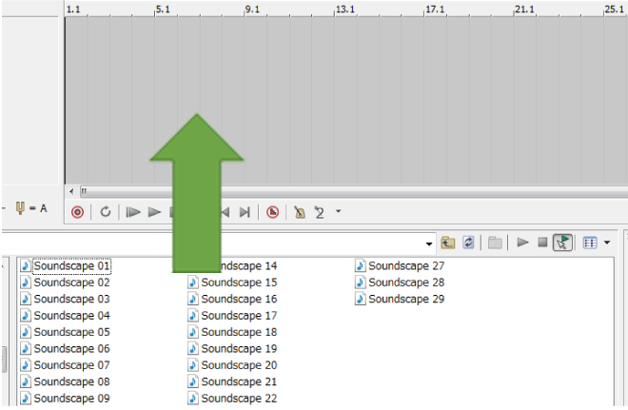Click the Record button in transport bar
Screen dimensions: 628x410
77,212
